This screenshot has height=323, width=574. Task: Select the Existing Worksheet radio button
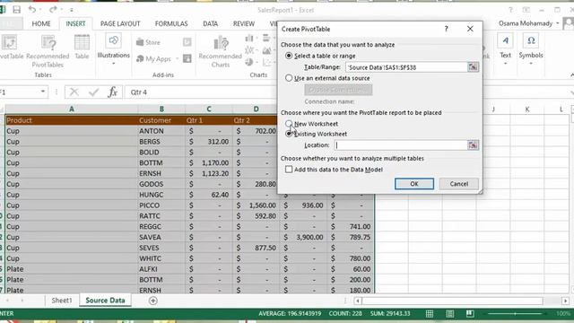pos(289,134)
